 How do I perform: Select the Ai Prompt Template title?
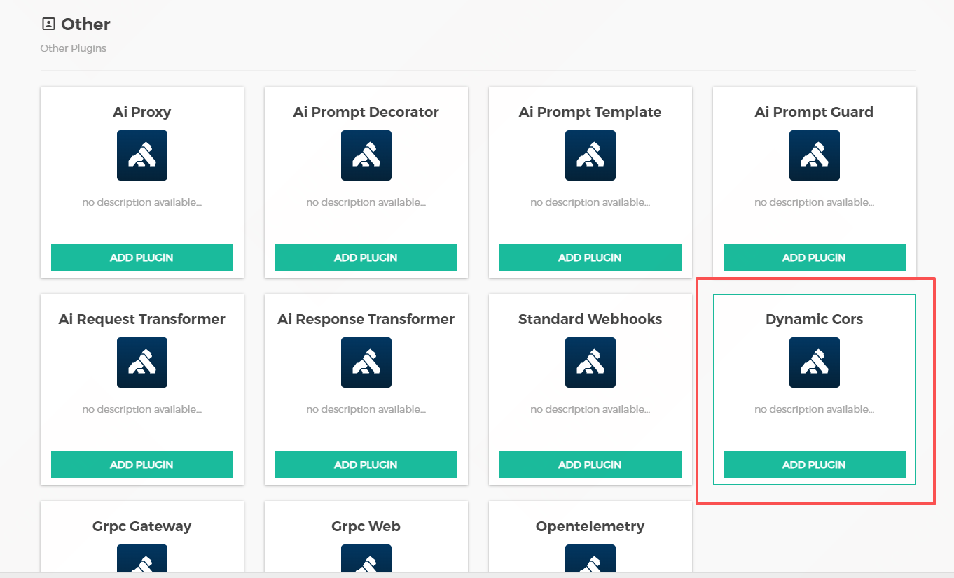[x=590, y=112]
